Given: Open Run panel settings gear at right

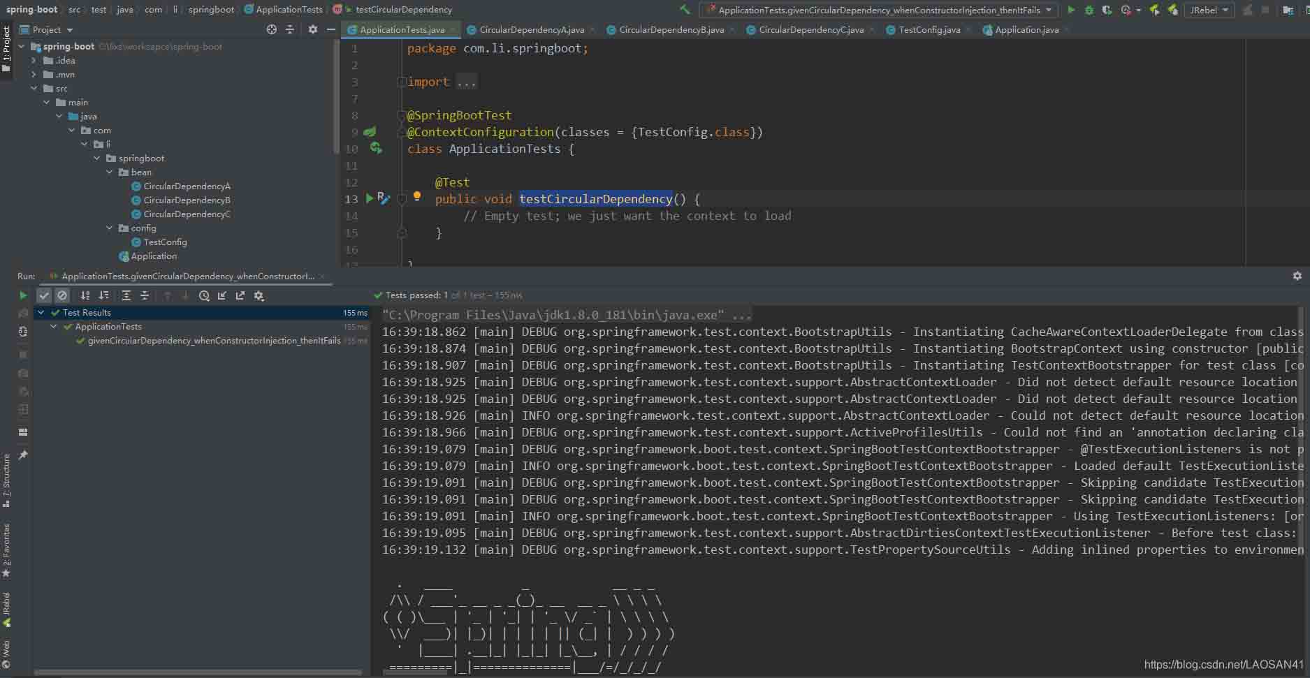Looking at the screenshot, I should click(1297, 277).
